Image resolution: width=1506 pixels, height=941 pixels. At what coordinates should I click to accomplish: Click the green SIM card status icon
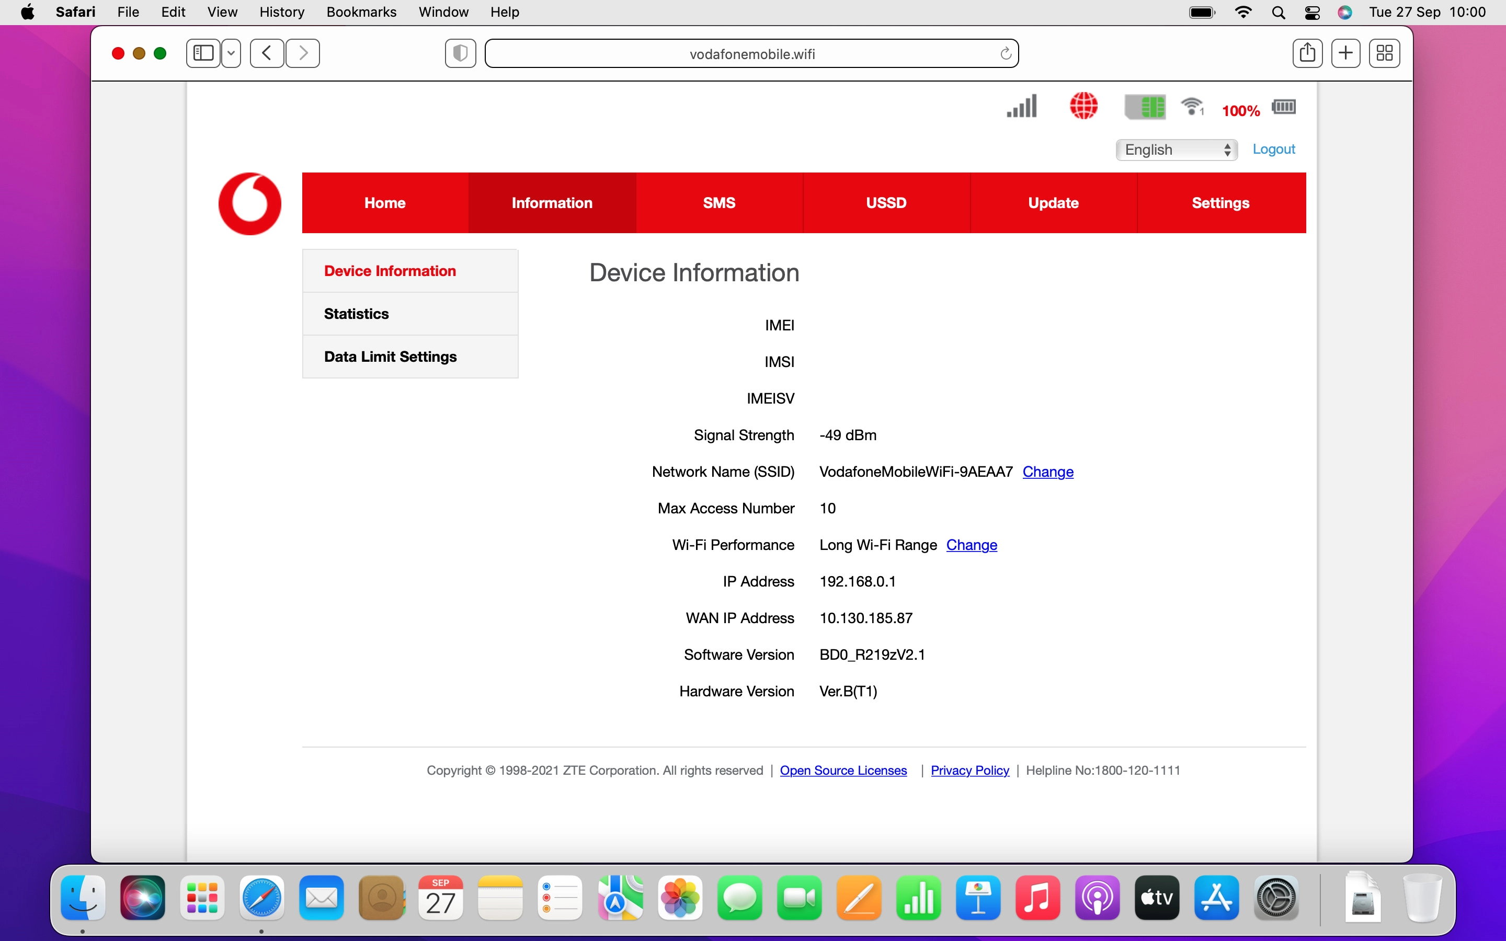(1146, 107)
